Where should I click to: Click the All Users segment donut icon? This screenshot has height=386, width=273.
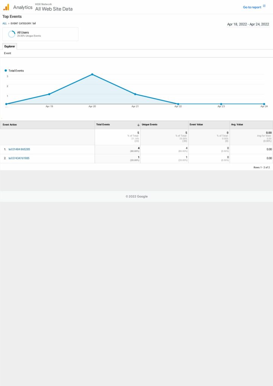(x=11, y=34)
